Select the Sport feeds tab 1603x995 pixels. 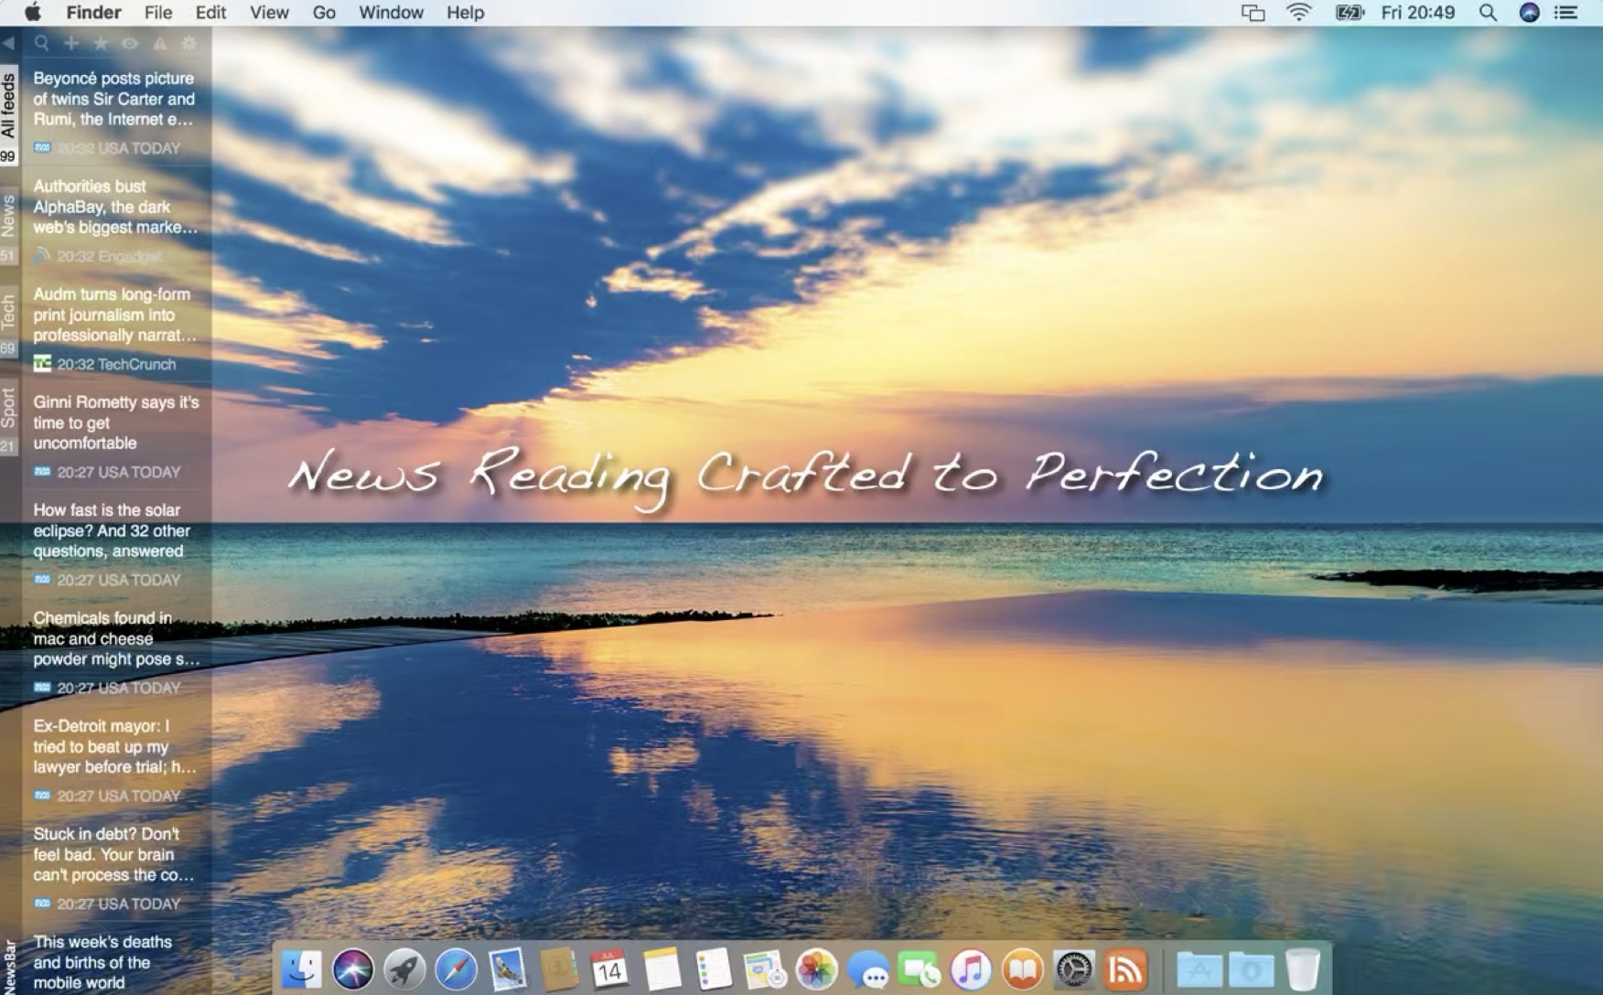(x=8, y=409)
